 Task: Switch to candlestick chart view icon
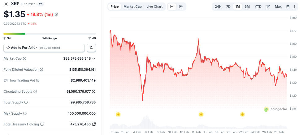181,6
